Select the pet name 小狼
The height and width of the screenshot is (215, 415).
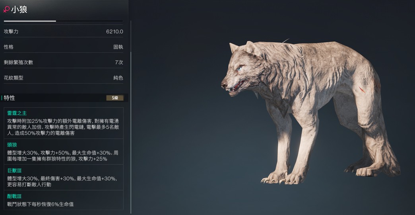pyautogui.click(x=19, y=10)
